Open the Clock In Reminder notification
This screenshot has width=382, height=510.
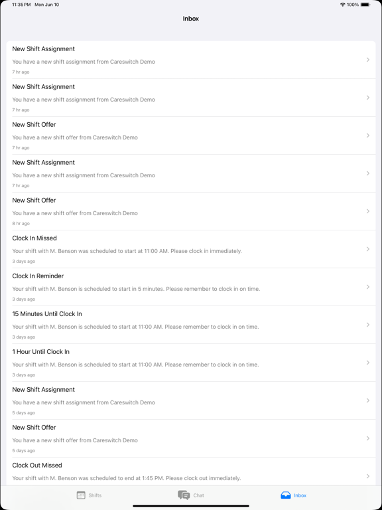191,287
